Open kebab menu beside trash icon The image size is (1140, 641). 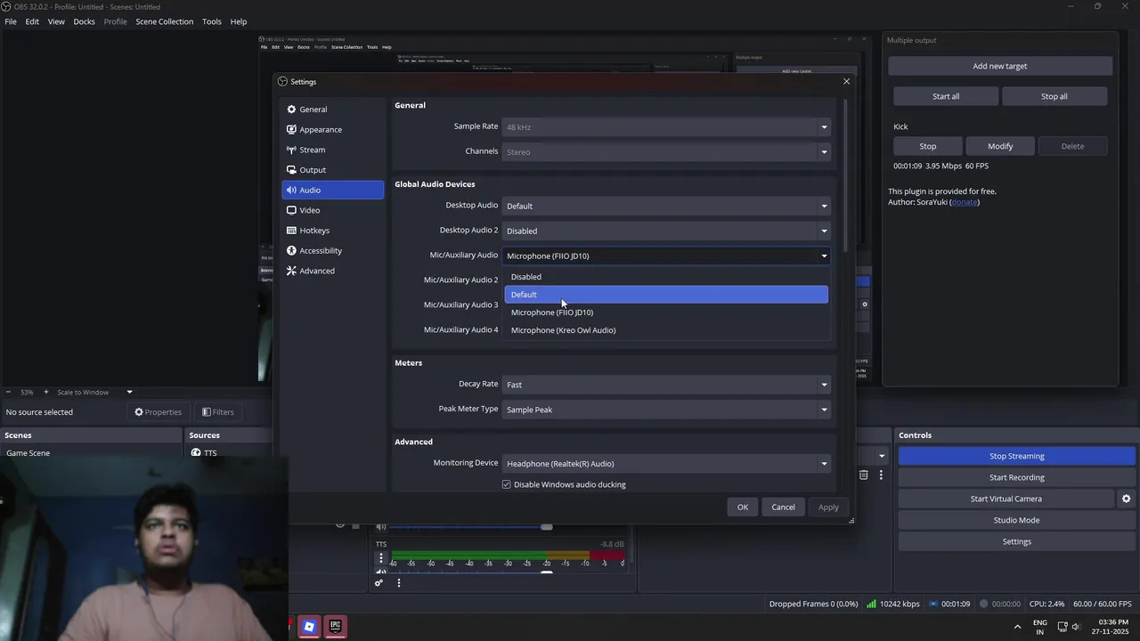pos(881,475)
